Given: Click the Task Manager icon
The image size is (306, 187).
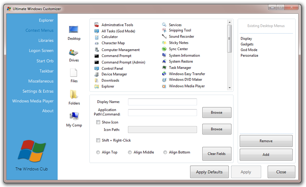Looking at the screenshot, I should coord(164,68).
